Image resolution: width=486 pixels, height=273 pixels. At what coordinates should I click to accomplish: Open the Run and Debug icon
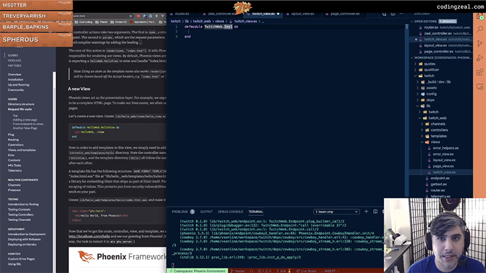480,58
